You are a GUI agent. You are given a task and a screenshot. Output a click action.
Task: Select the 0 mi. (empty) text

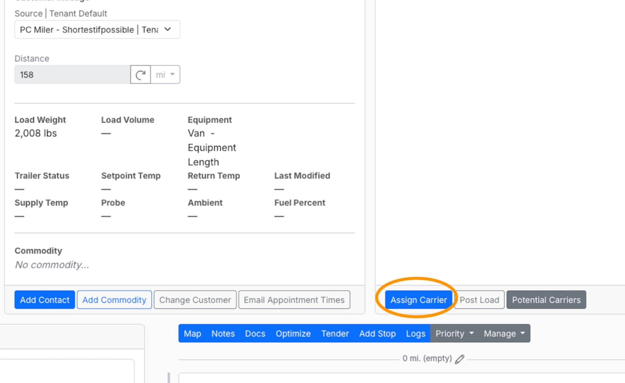tap(427, 359)
